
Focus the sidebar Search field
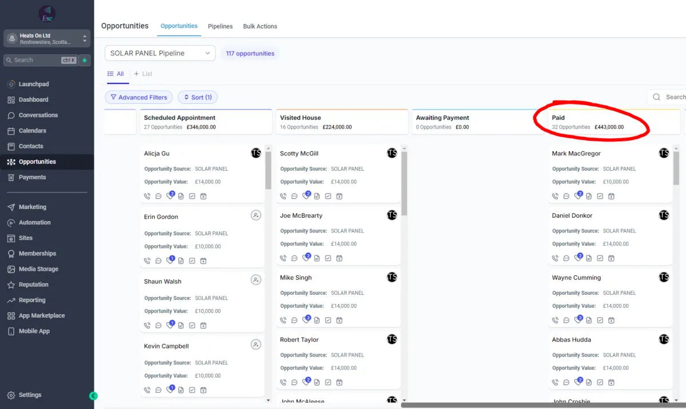(x=40, y=60)
